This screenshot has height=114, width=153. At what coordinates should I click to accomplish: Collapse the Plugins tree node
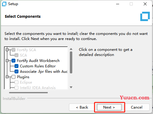click(x=7, y=77)
